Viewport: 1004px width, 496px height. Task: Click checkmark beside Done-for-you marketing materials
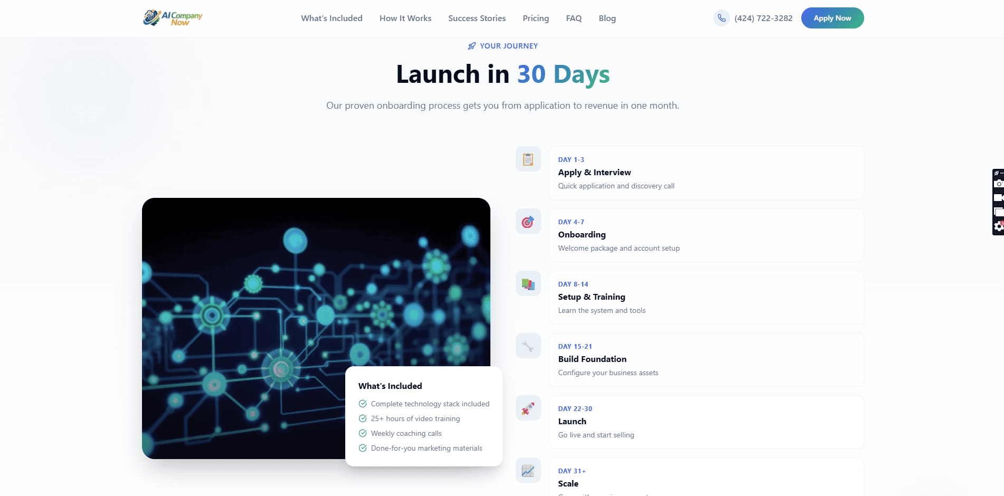coord(363,448)
